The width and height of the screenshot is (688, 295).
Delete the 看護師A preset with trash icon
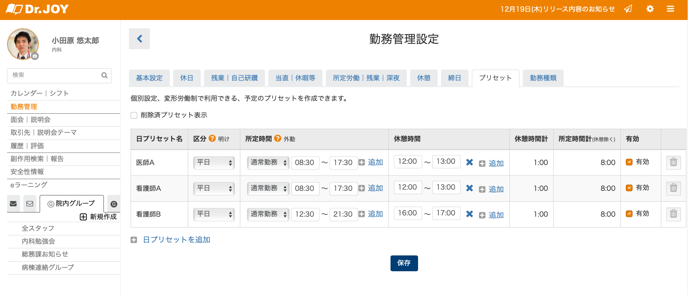pos(673,188)
